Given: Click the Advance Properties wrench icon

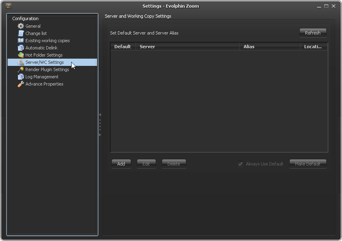Looking at the screenshot, I should [21, 84].
